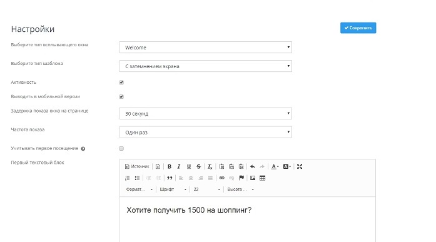This screenshot has width=436, height=242.
Task: Toggle Выводить в мобильной версии checkbox
Action: pos(121,97)
